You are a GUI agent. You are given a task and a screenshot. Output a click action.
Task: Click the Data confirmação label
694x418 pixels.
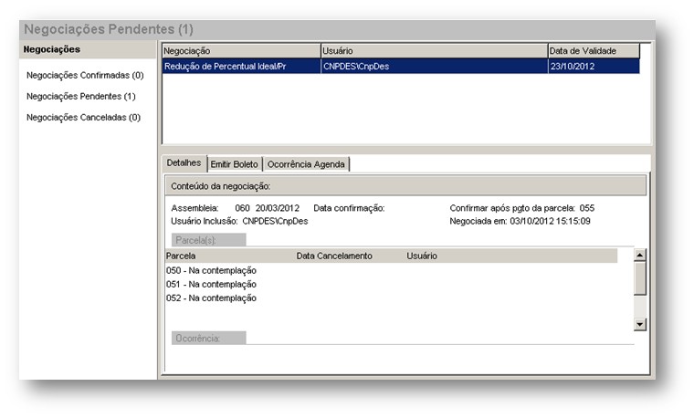pyautogui.click(x=349, y=208)
